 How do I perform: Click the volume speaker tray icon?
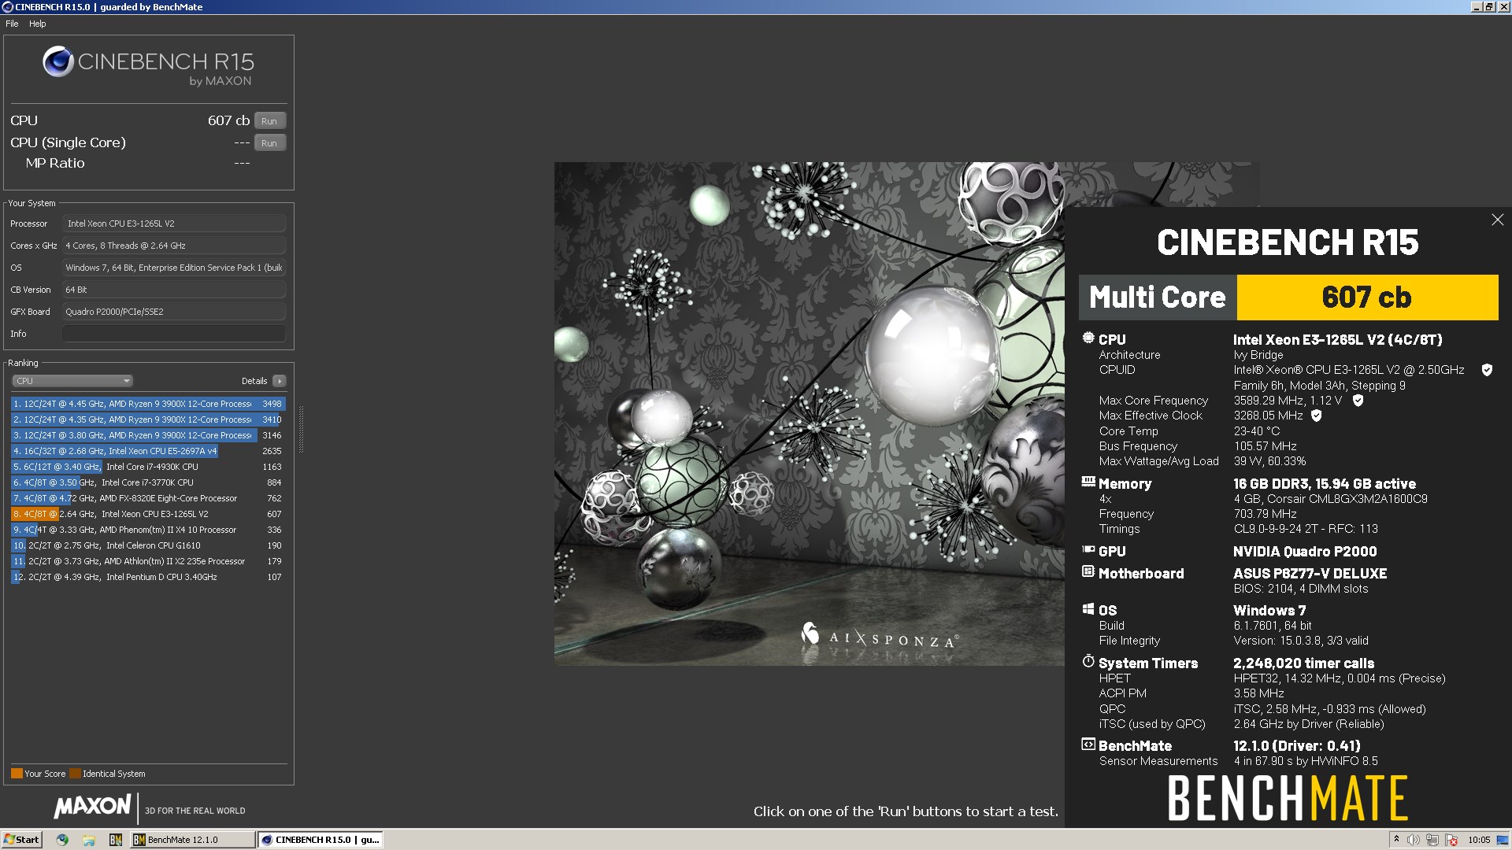click(1414, 840)
